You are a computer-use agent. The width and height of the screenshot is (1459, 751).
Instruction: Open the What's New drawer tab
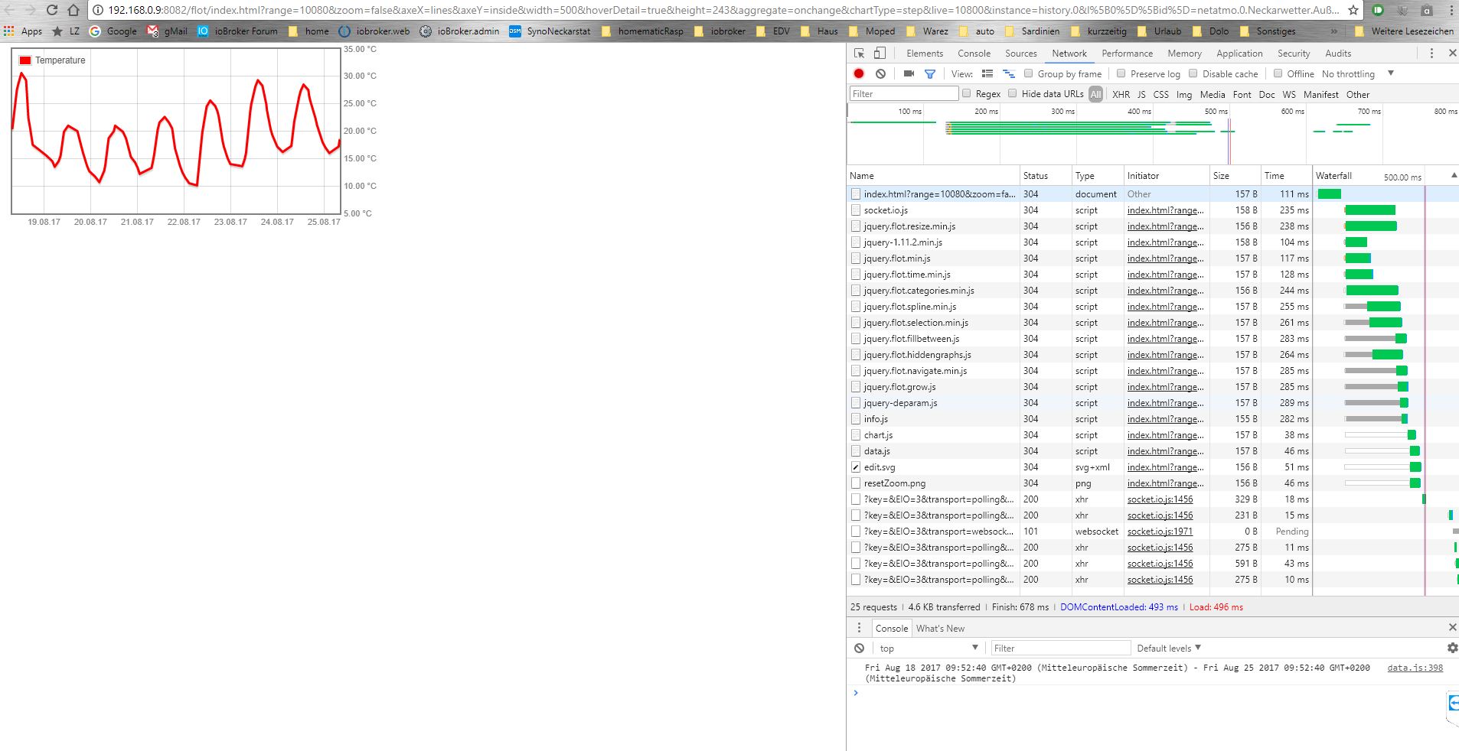click(940, 629)
